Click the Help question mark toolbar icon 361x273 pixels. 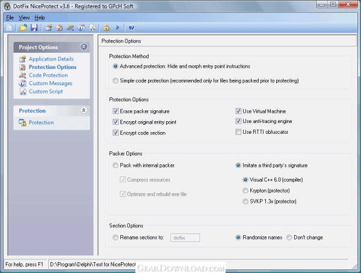pos(131,28)
